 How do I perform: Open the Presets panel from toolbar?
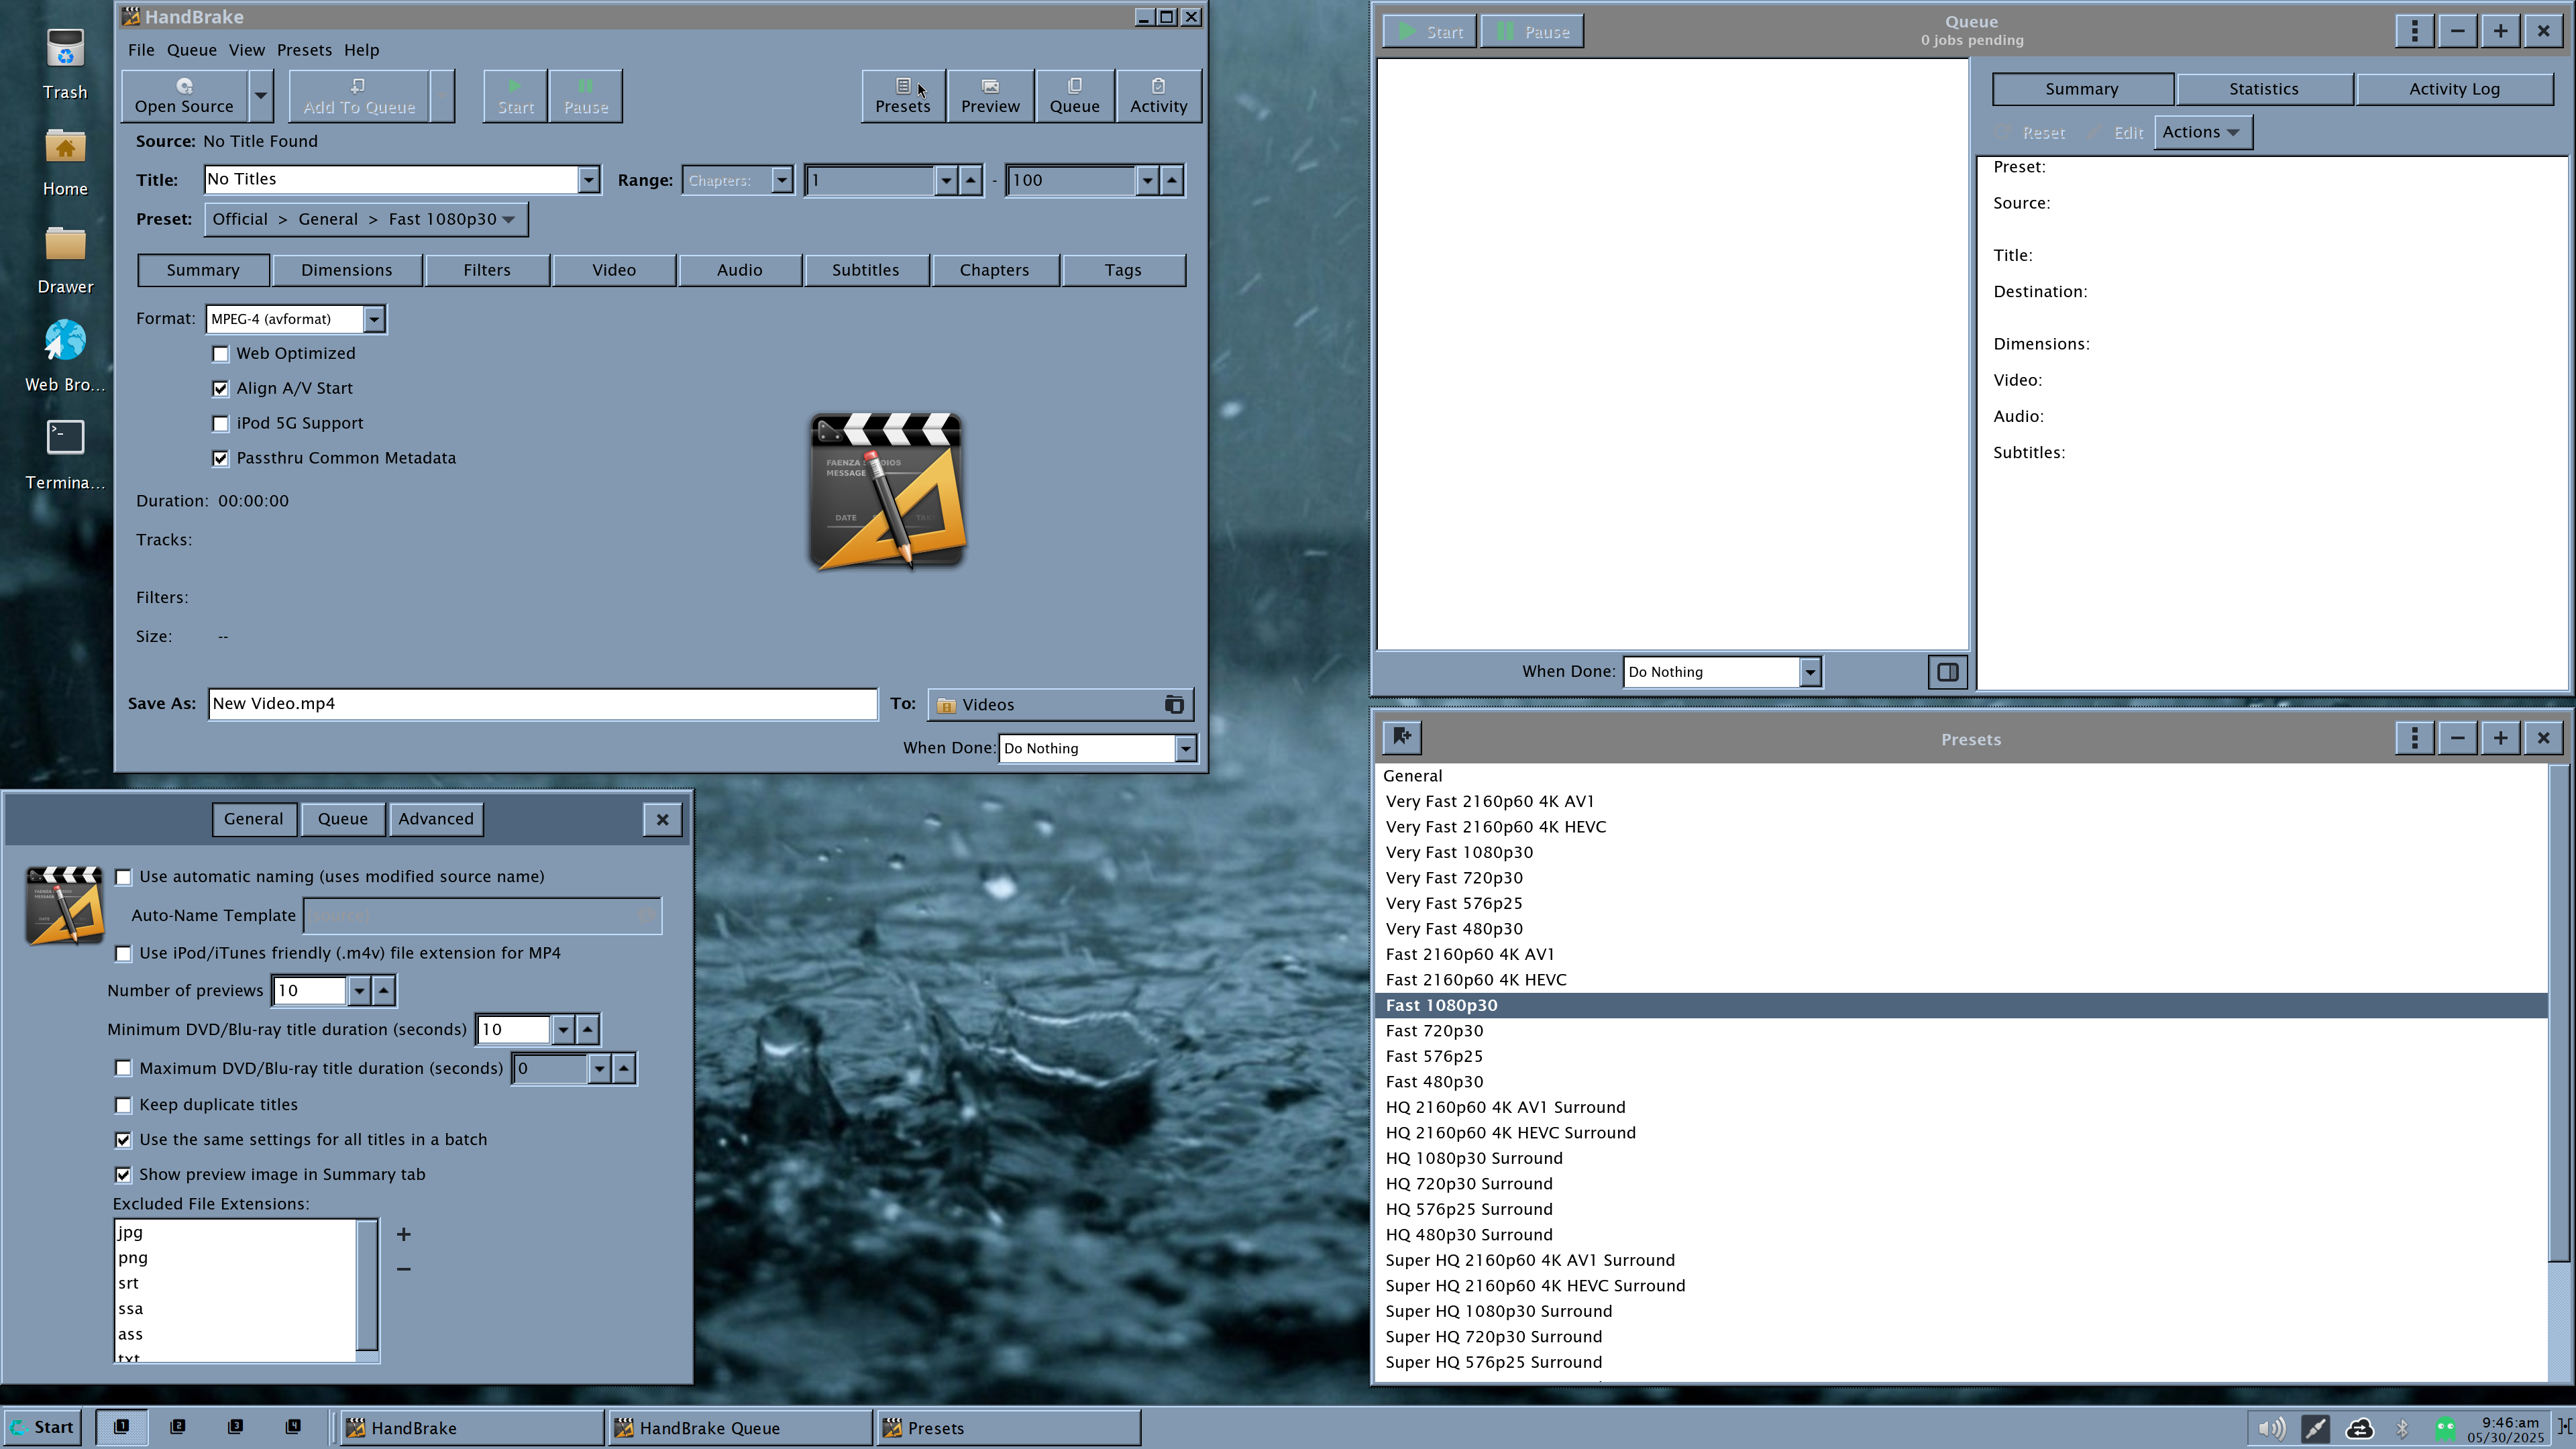pos(902,96)
